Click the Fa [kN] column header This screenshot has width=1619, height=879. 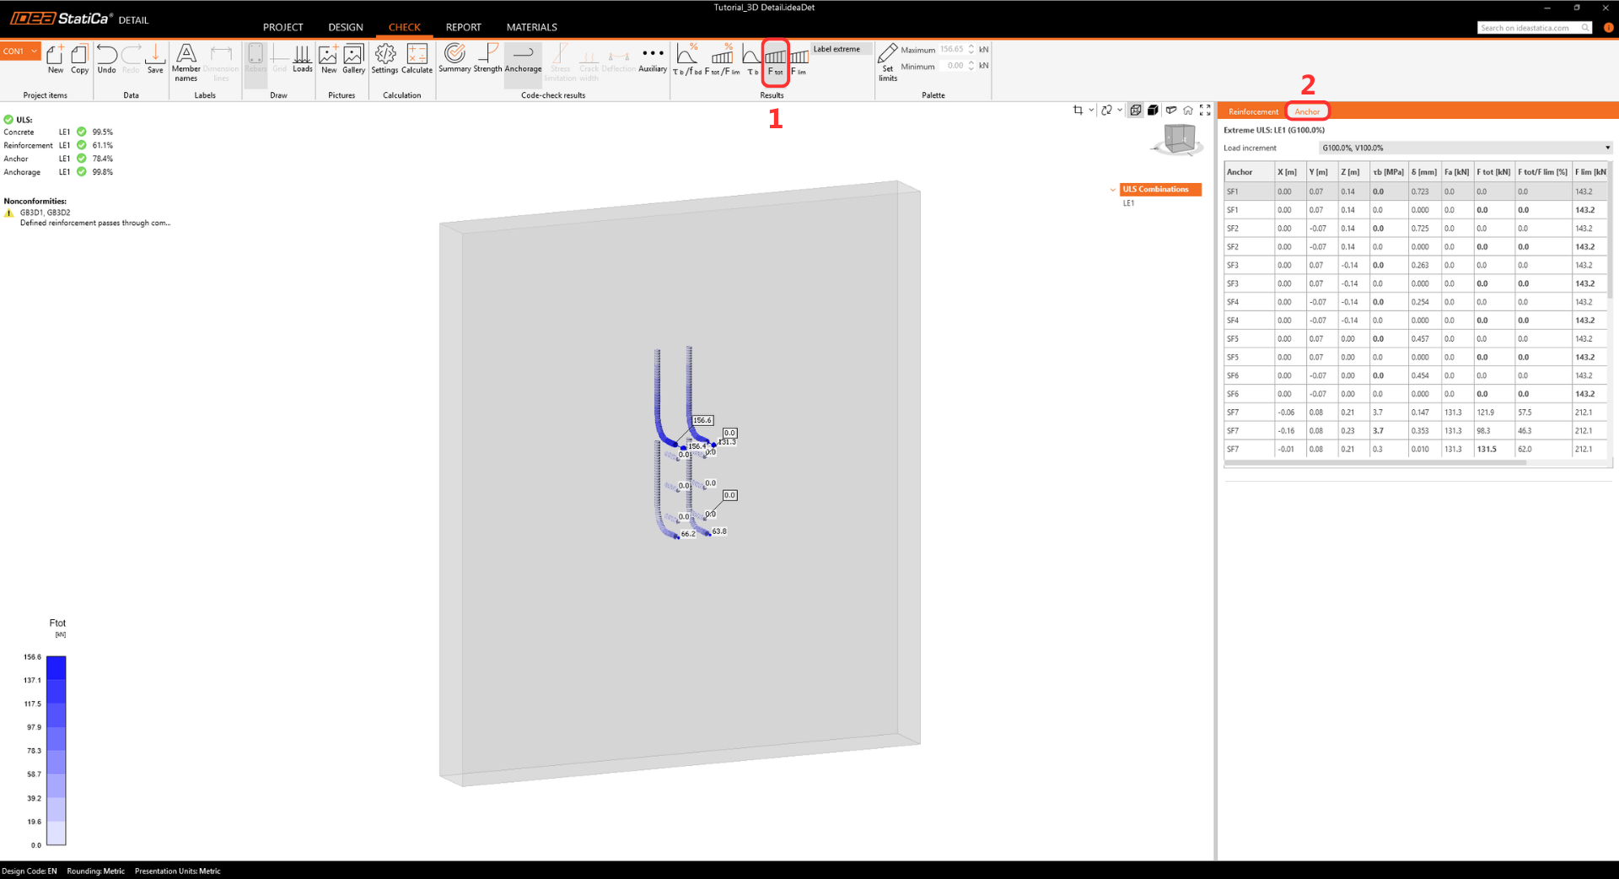pyautogui.click(x=1456, y=172)
